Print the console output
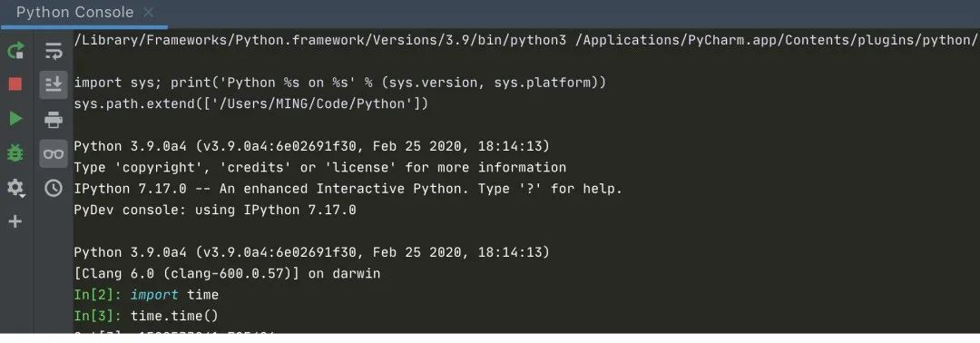This screenshot has height=343, width=980. click(54, 119)
